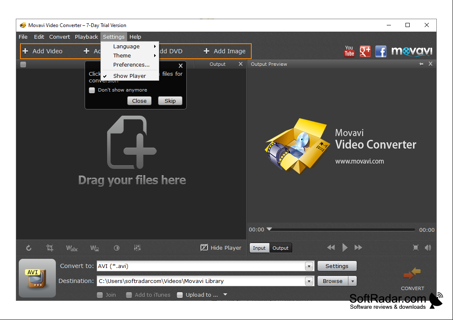
Task: Open the Edit menu
Action: (x=39, y=37)
